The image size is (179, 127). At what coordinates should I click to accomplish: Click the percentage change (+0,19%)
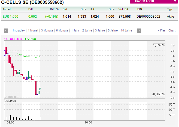(52, 17)
